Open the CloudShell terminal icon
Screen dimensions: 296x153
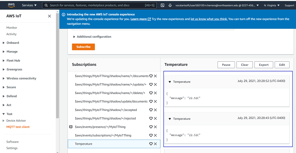pos(163,5)
